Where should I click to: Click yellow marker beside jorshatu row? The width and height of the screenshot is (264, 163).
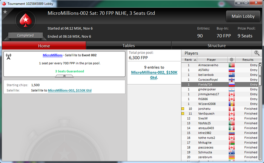(x=183, y=109)
